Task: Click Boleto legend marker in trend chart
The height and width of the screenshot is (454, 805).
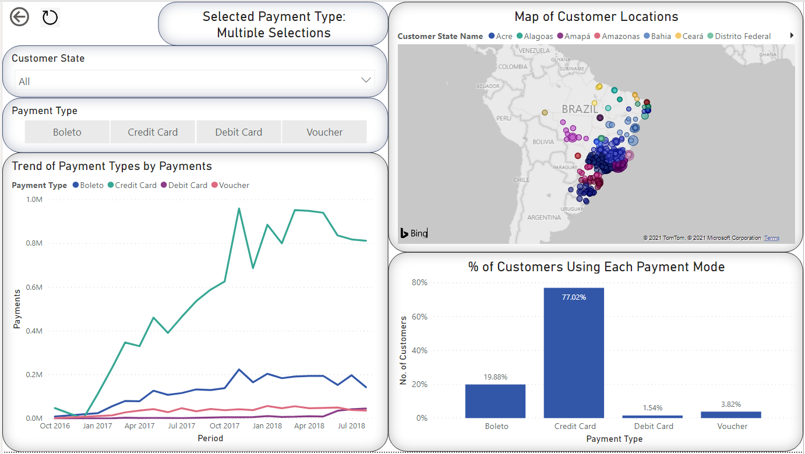Action: pyautogui.click(x=75, y=185)
